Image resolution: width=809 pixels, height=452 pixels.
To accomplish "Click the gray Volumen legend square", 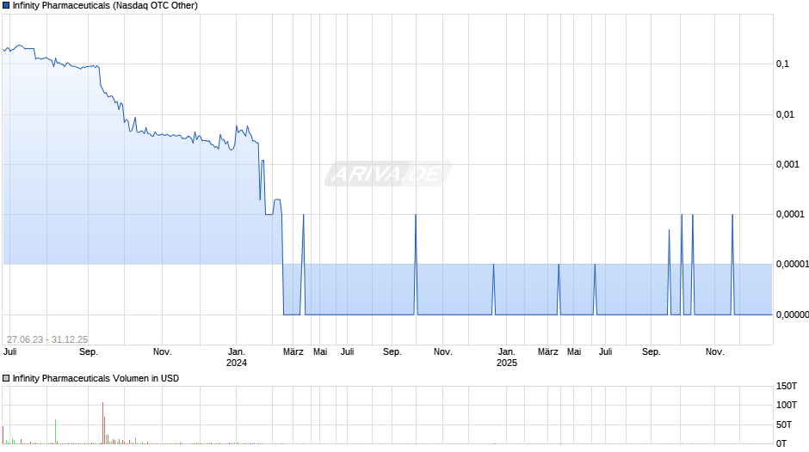I will pyautogui.click(x=6, y=378).
